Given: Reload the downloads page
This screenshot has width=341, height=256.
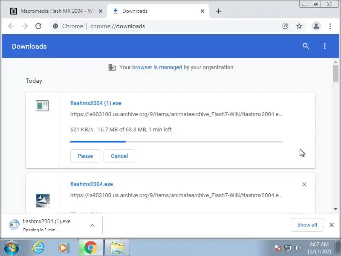Looking at the screenshot, I should 38,26.
